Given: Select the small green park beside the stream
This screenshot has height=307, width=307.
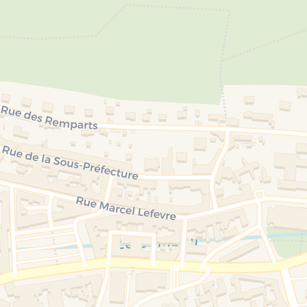Looking at the screenshot, I should point(286,242).
